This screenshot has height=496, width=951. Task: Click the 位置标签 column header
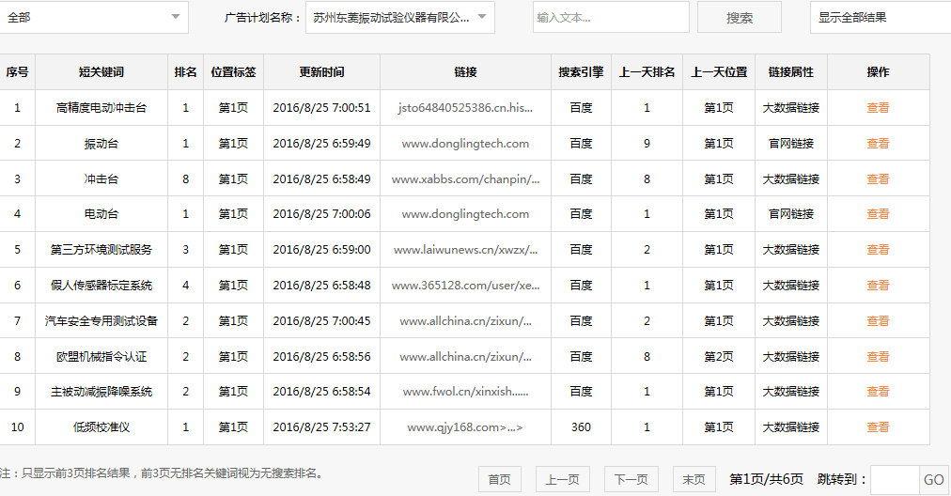[233, 72]
